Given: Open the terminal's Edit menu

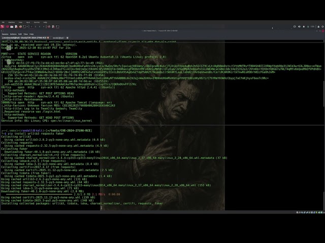Looking at the screenshot, I should 20,34.
